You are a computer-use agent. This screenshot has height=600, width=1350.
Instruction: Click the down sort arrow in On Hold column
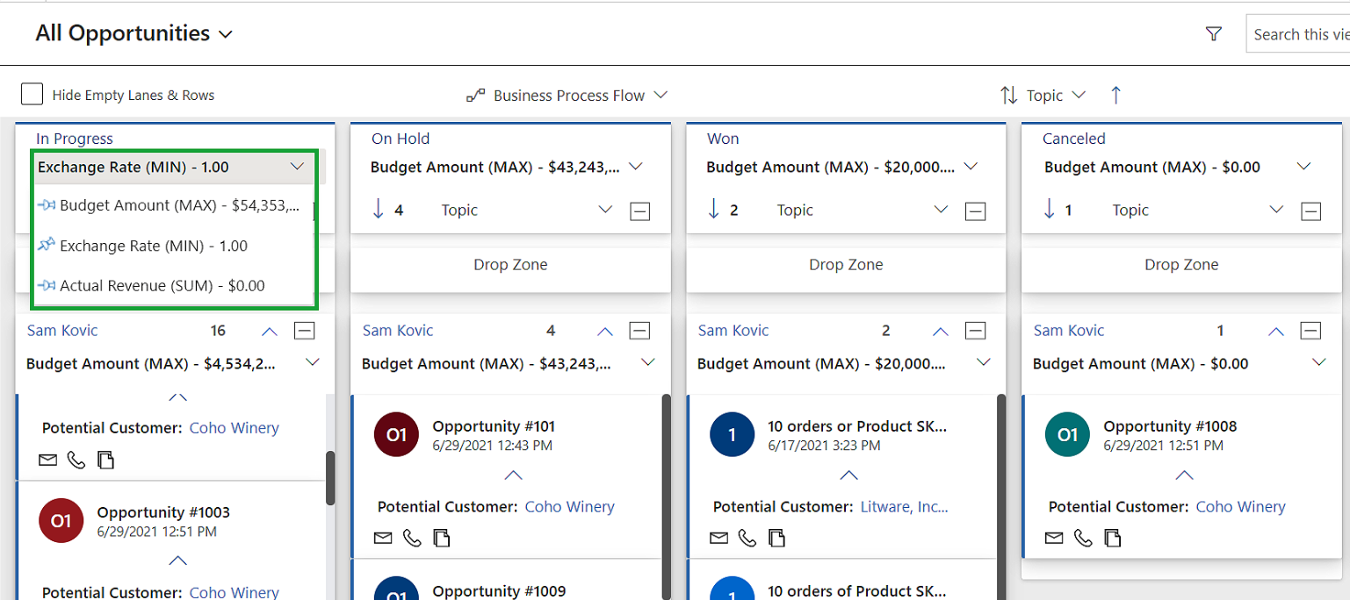click(379, 210)
